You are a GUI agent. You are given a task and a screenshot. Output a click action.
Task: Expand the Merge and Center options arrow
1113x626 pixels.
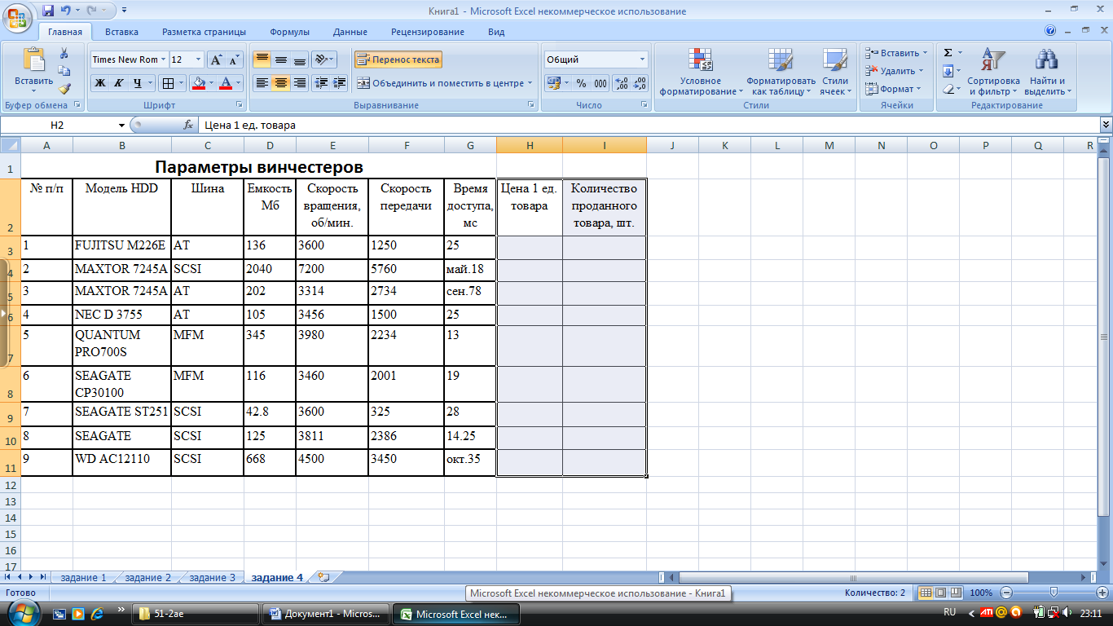(530, 82)
